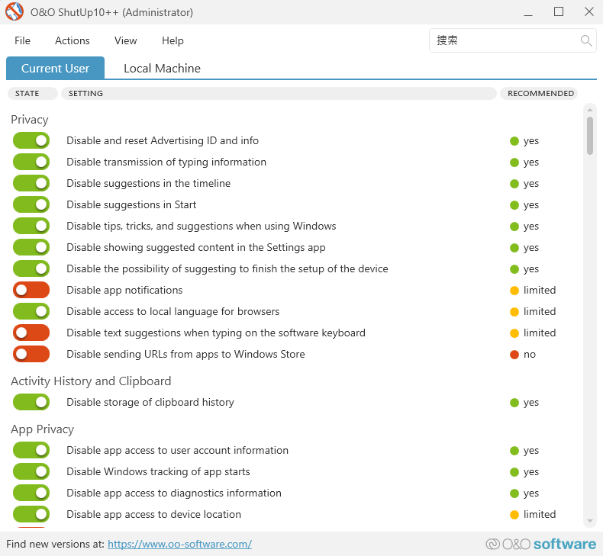
Task: Click yellow limited dot for app notifications
Action: pos(514,291)
